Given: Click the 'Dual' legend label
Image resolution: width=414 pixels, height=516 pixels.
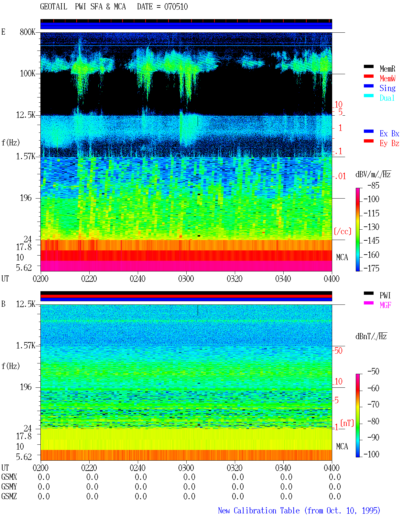Looking at the screenshot, I should click(x=387, y=98).
